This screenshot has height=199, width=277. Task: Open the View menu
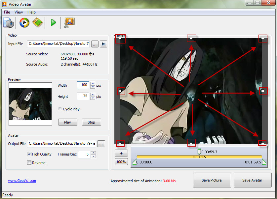19,12
